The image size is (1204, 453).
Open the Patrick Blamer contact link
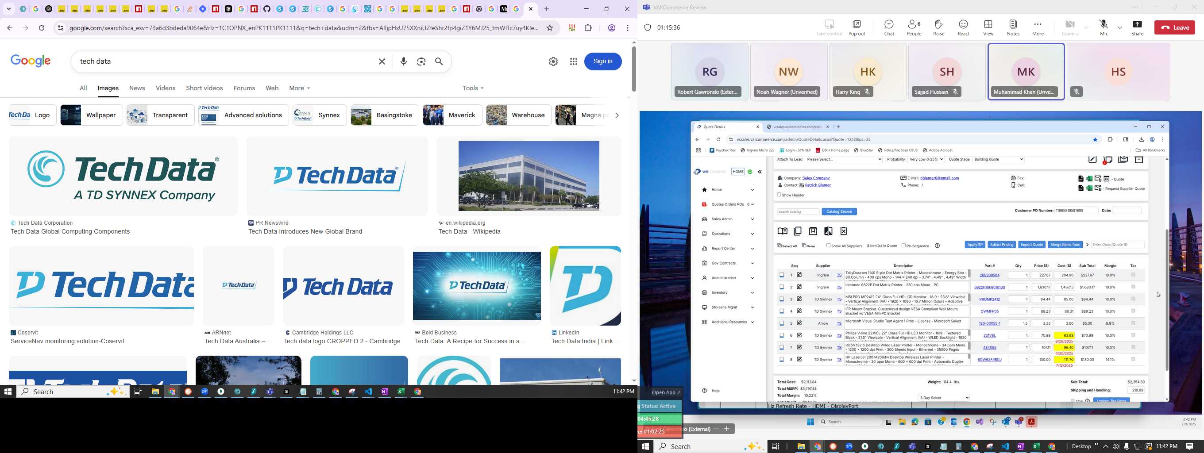818,185
